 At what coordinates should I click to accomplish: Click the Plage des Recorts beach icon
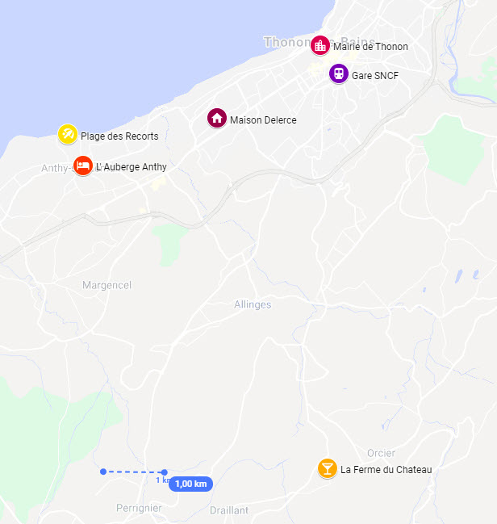68,134
